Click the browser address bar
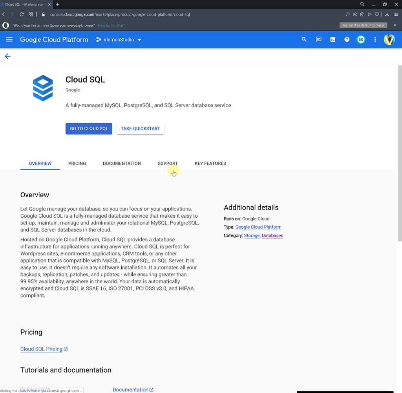 pos(157,14)
